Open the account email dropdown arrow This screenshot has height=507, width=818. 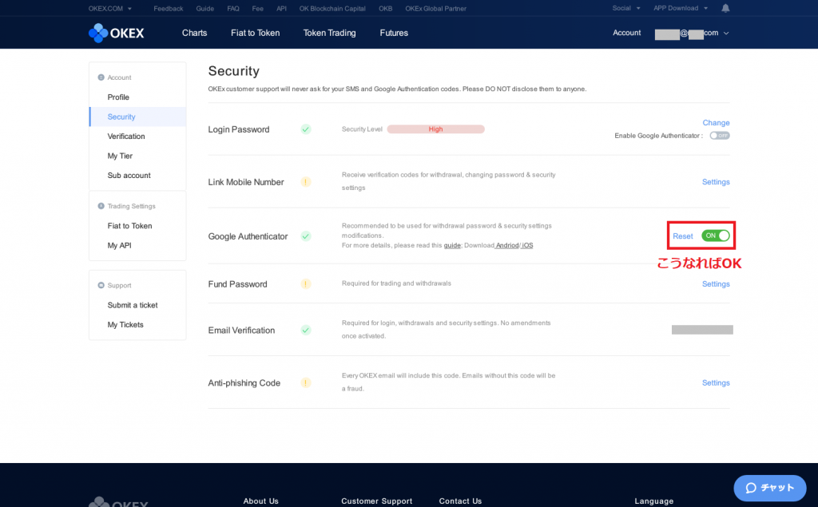[x=726, y=33]
